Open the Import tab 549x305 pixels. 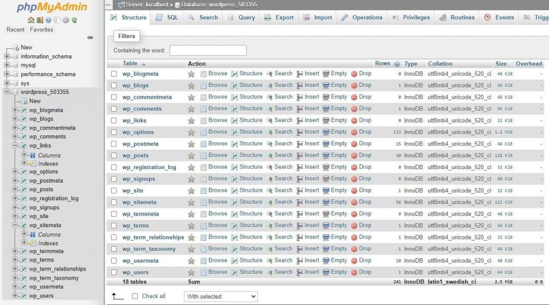pyautogui.click(x=317, y=18)
